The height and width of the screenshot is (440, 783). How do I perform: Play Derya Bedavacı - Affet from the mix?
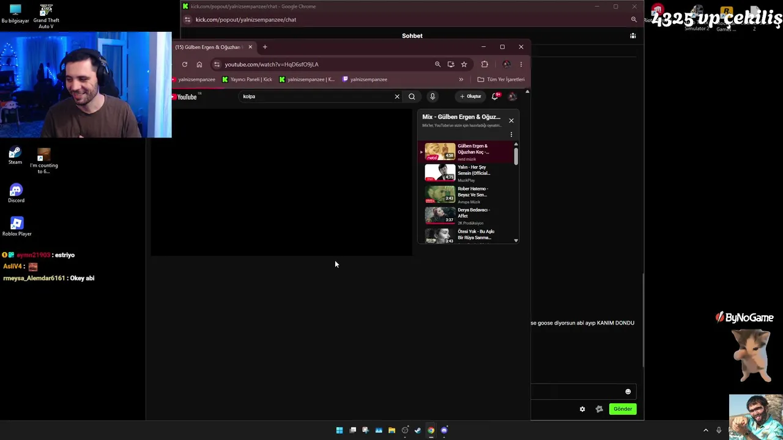(x=465, y=216)
